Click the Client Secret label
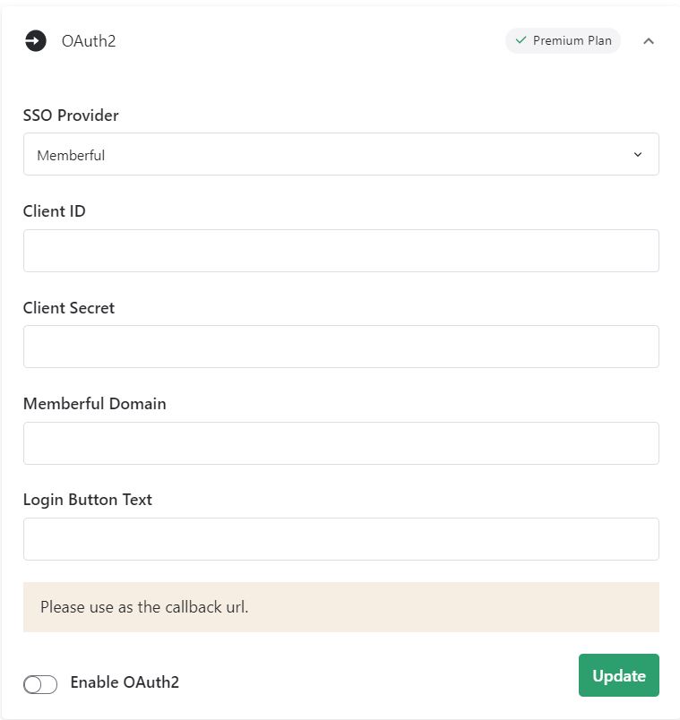 click(x=69, y=308)
